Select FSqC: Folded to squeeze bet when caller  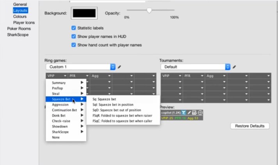pos(123,121)
